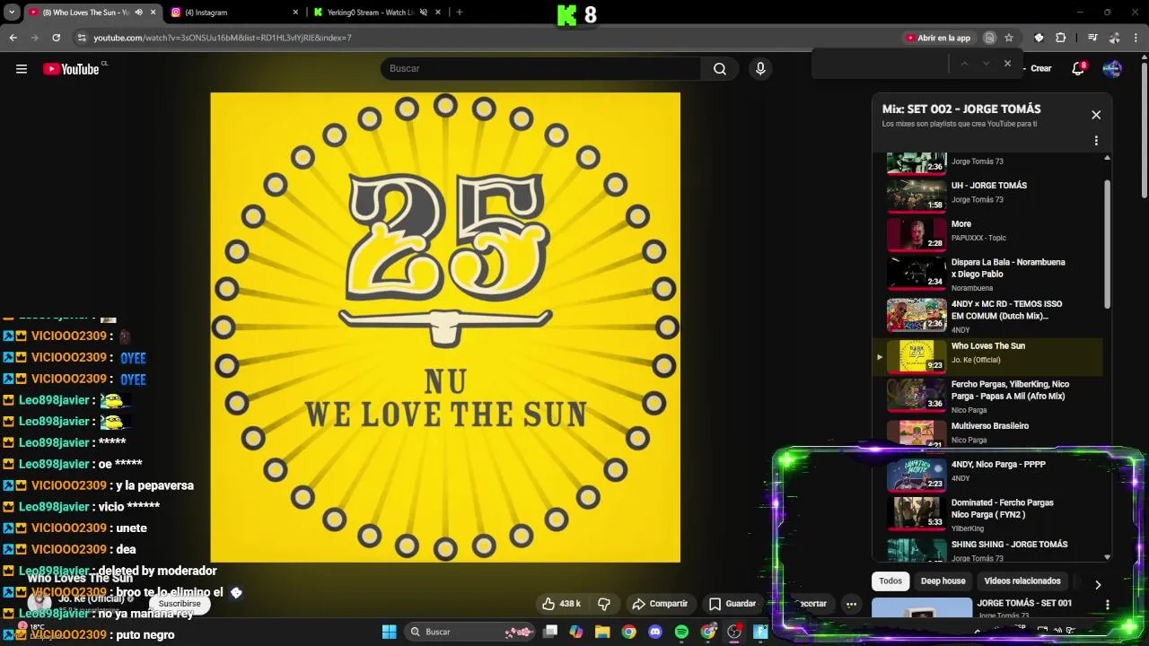Reload the YouTube page
The width and height of the screenshot is (1149, 646).
tap(56, 38)
